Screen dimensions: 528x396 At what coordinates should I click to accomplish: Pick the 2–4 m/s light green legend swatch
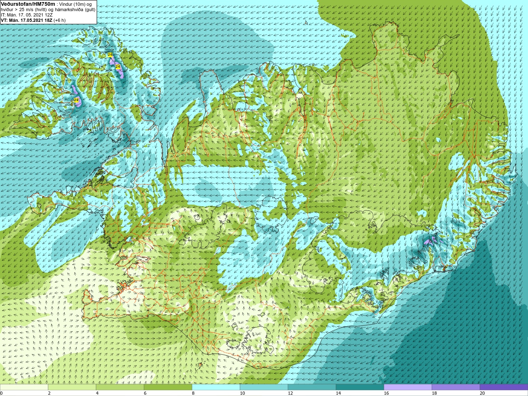point(72,387)
